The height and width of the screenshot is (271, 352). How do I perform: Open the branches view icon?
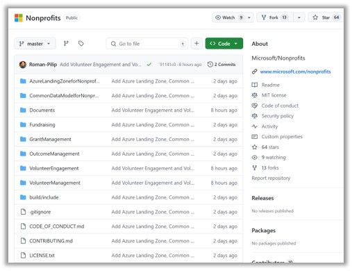[x=66, y=43]
